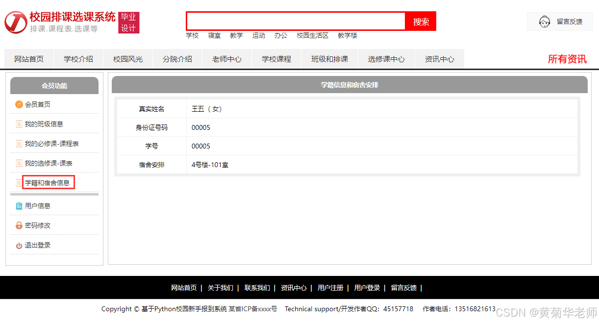Click the 真实姓名 row label
The height and width of the screenshot is (322, 599).
point(151,109)
